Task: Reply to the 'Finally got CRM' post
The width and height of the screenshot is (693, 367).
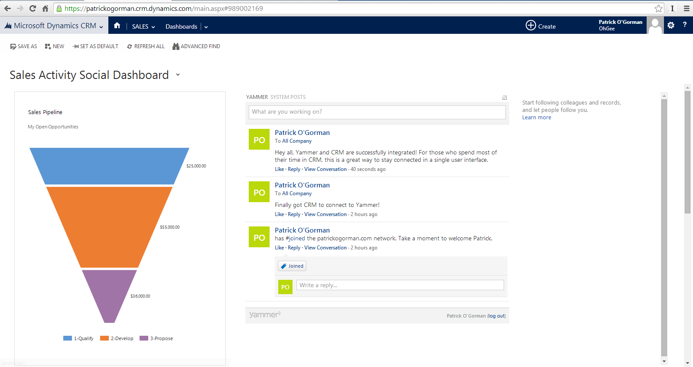Action: click(x=294, y=214)
